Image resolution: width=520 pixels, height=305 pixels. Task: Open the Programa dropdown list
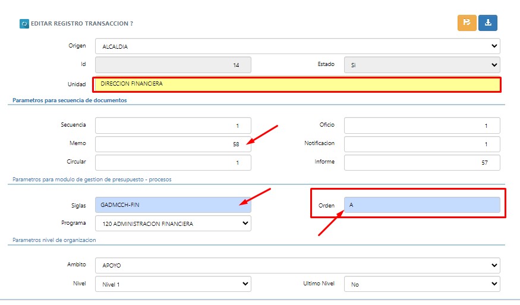pos(173,224)
